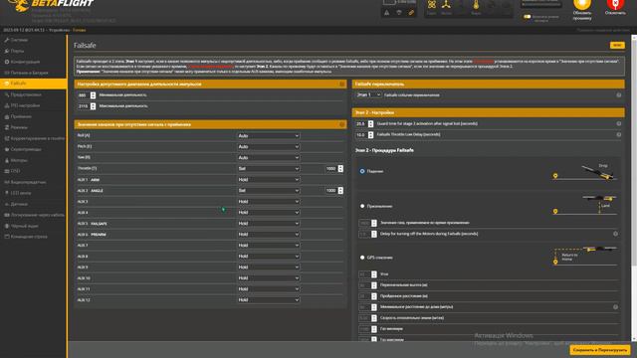Open the Failsafe switch Этап 1 dropdown
The height and width of the screenshot is (358, 637).
(x=368, y=94)
